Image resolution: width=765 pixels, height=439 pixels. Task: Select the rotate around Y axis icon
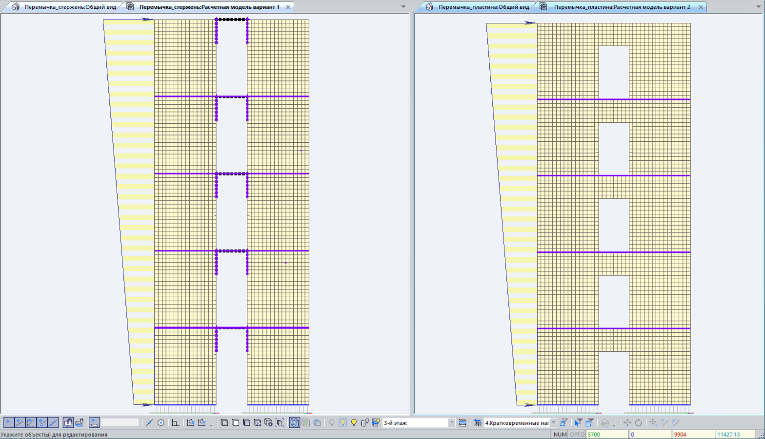(x=202, y=422)
